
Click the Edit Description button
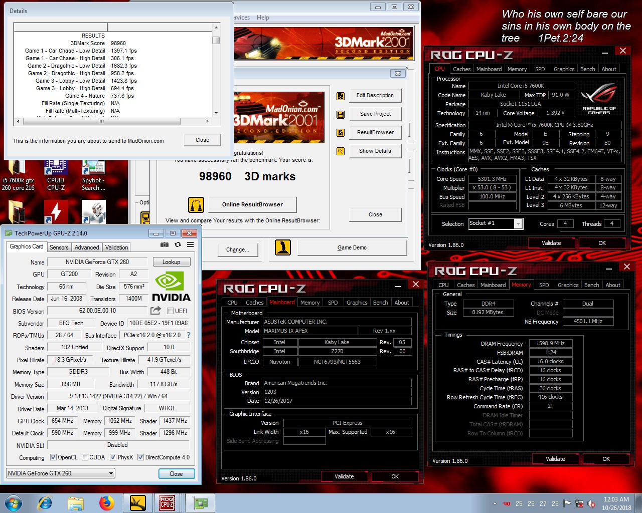[x=375, y=95]
